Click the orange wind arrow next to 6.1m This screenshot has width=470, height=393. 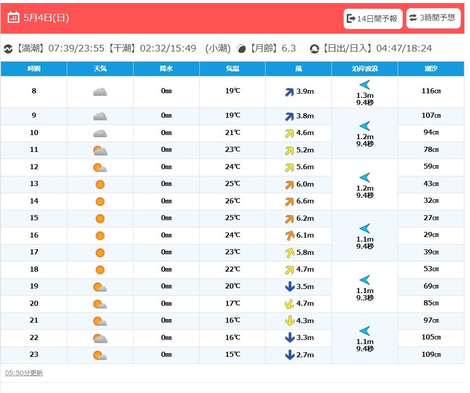[290, 235]
